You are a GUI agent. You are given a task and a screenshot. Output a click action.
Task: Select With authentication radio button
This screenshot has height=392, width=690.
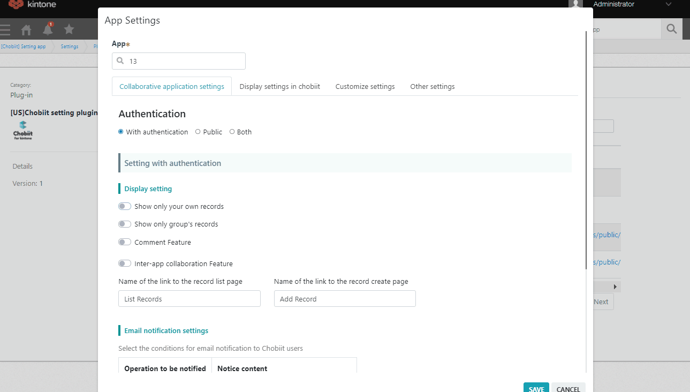pos(121,132)
